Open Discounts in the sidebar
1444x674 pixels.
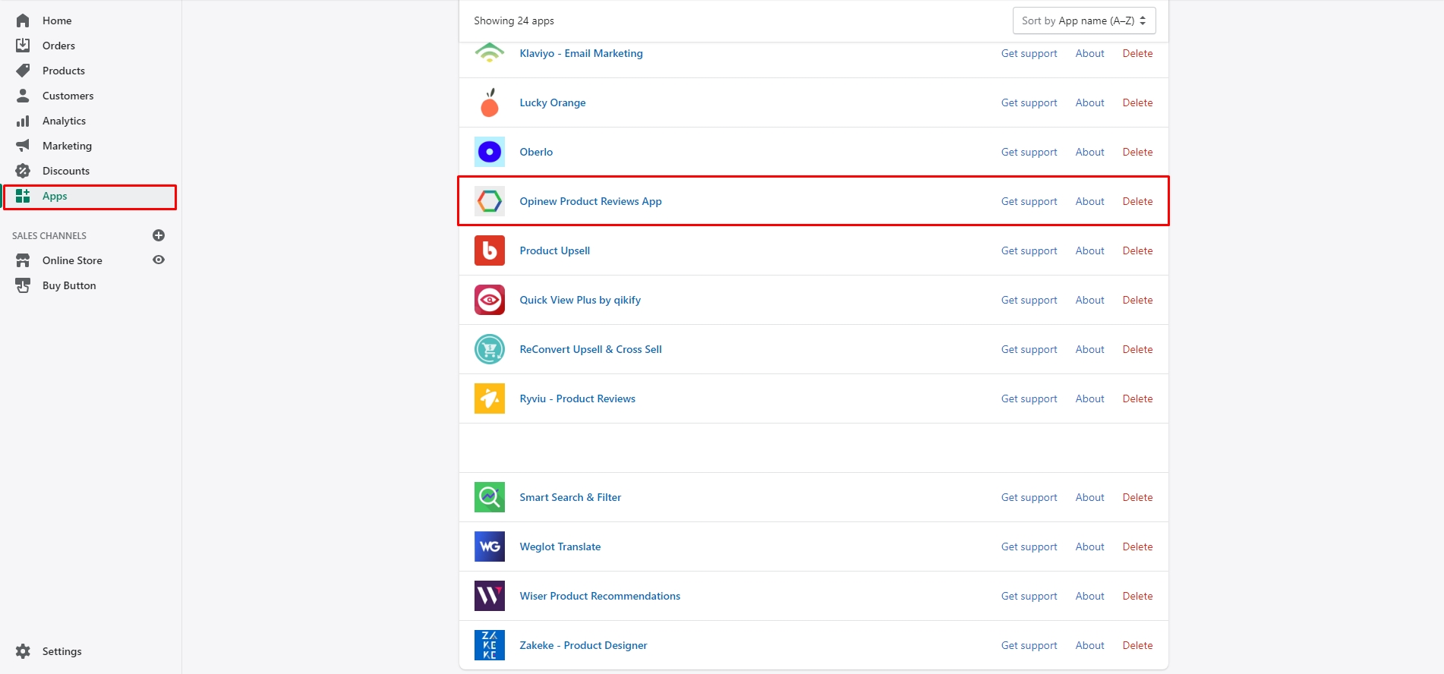point(66,171)
